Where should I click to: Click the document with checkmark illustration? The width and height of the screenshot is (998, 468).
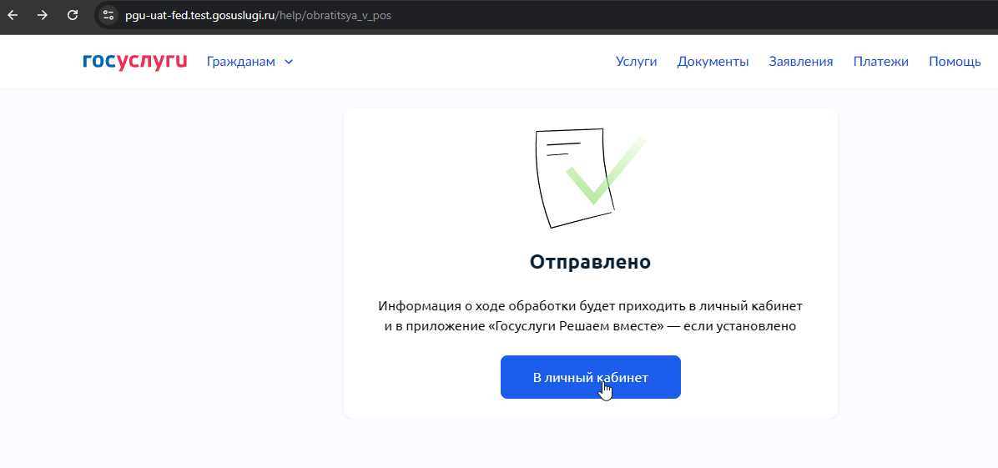[590, 179]
